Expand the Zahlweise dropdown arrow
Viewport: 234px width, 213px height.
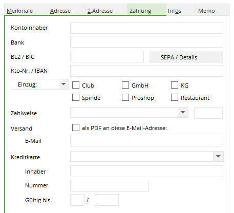[183, 112]
